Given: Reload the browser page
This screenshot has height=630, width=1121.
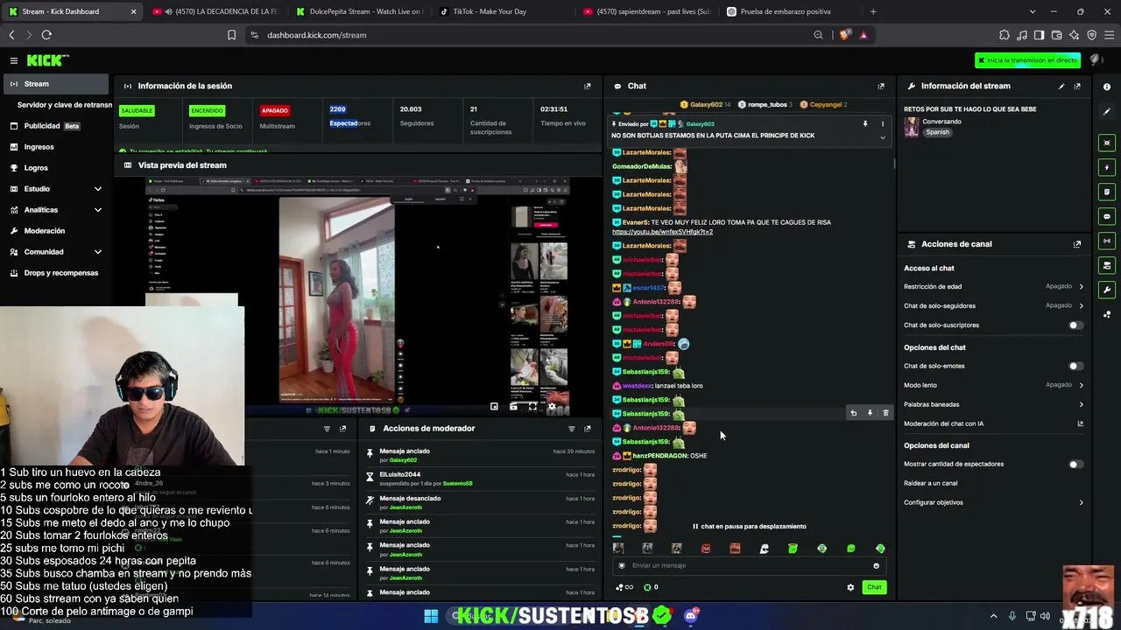Looking at the screenshot, I should pos(46,35).
